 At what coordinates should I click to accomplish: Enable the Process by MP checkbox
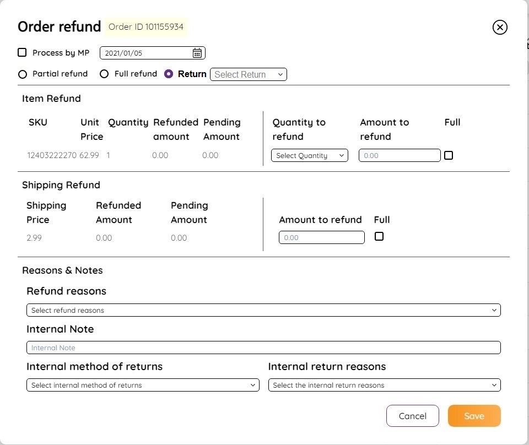coord(22,52)
